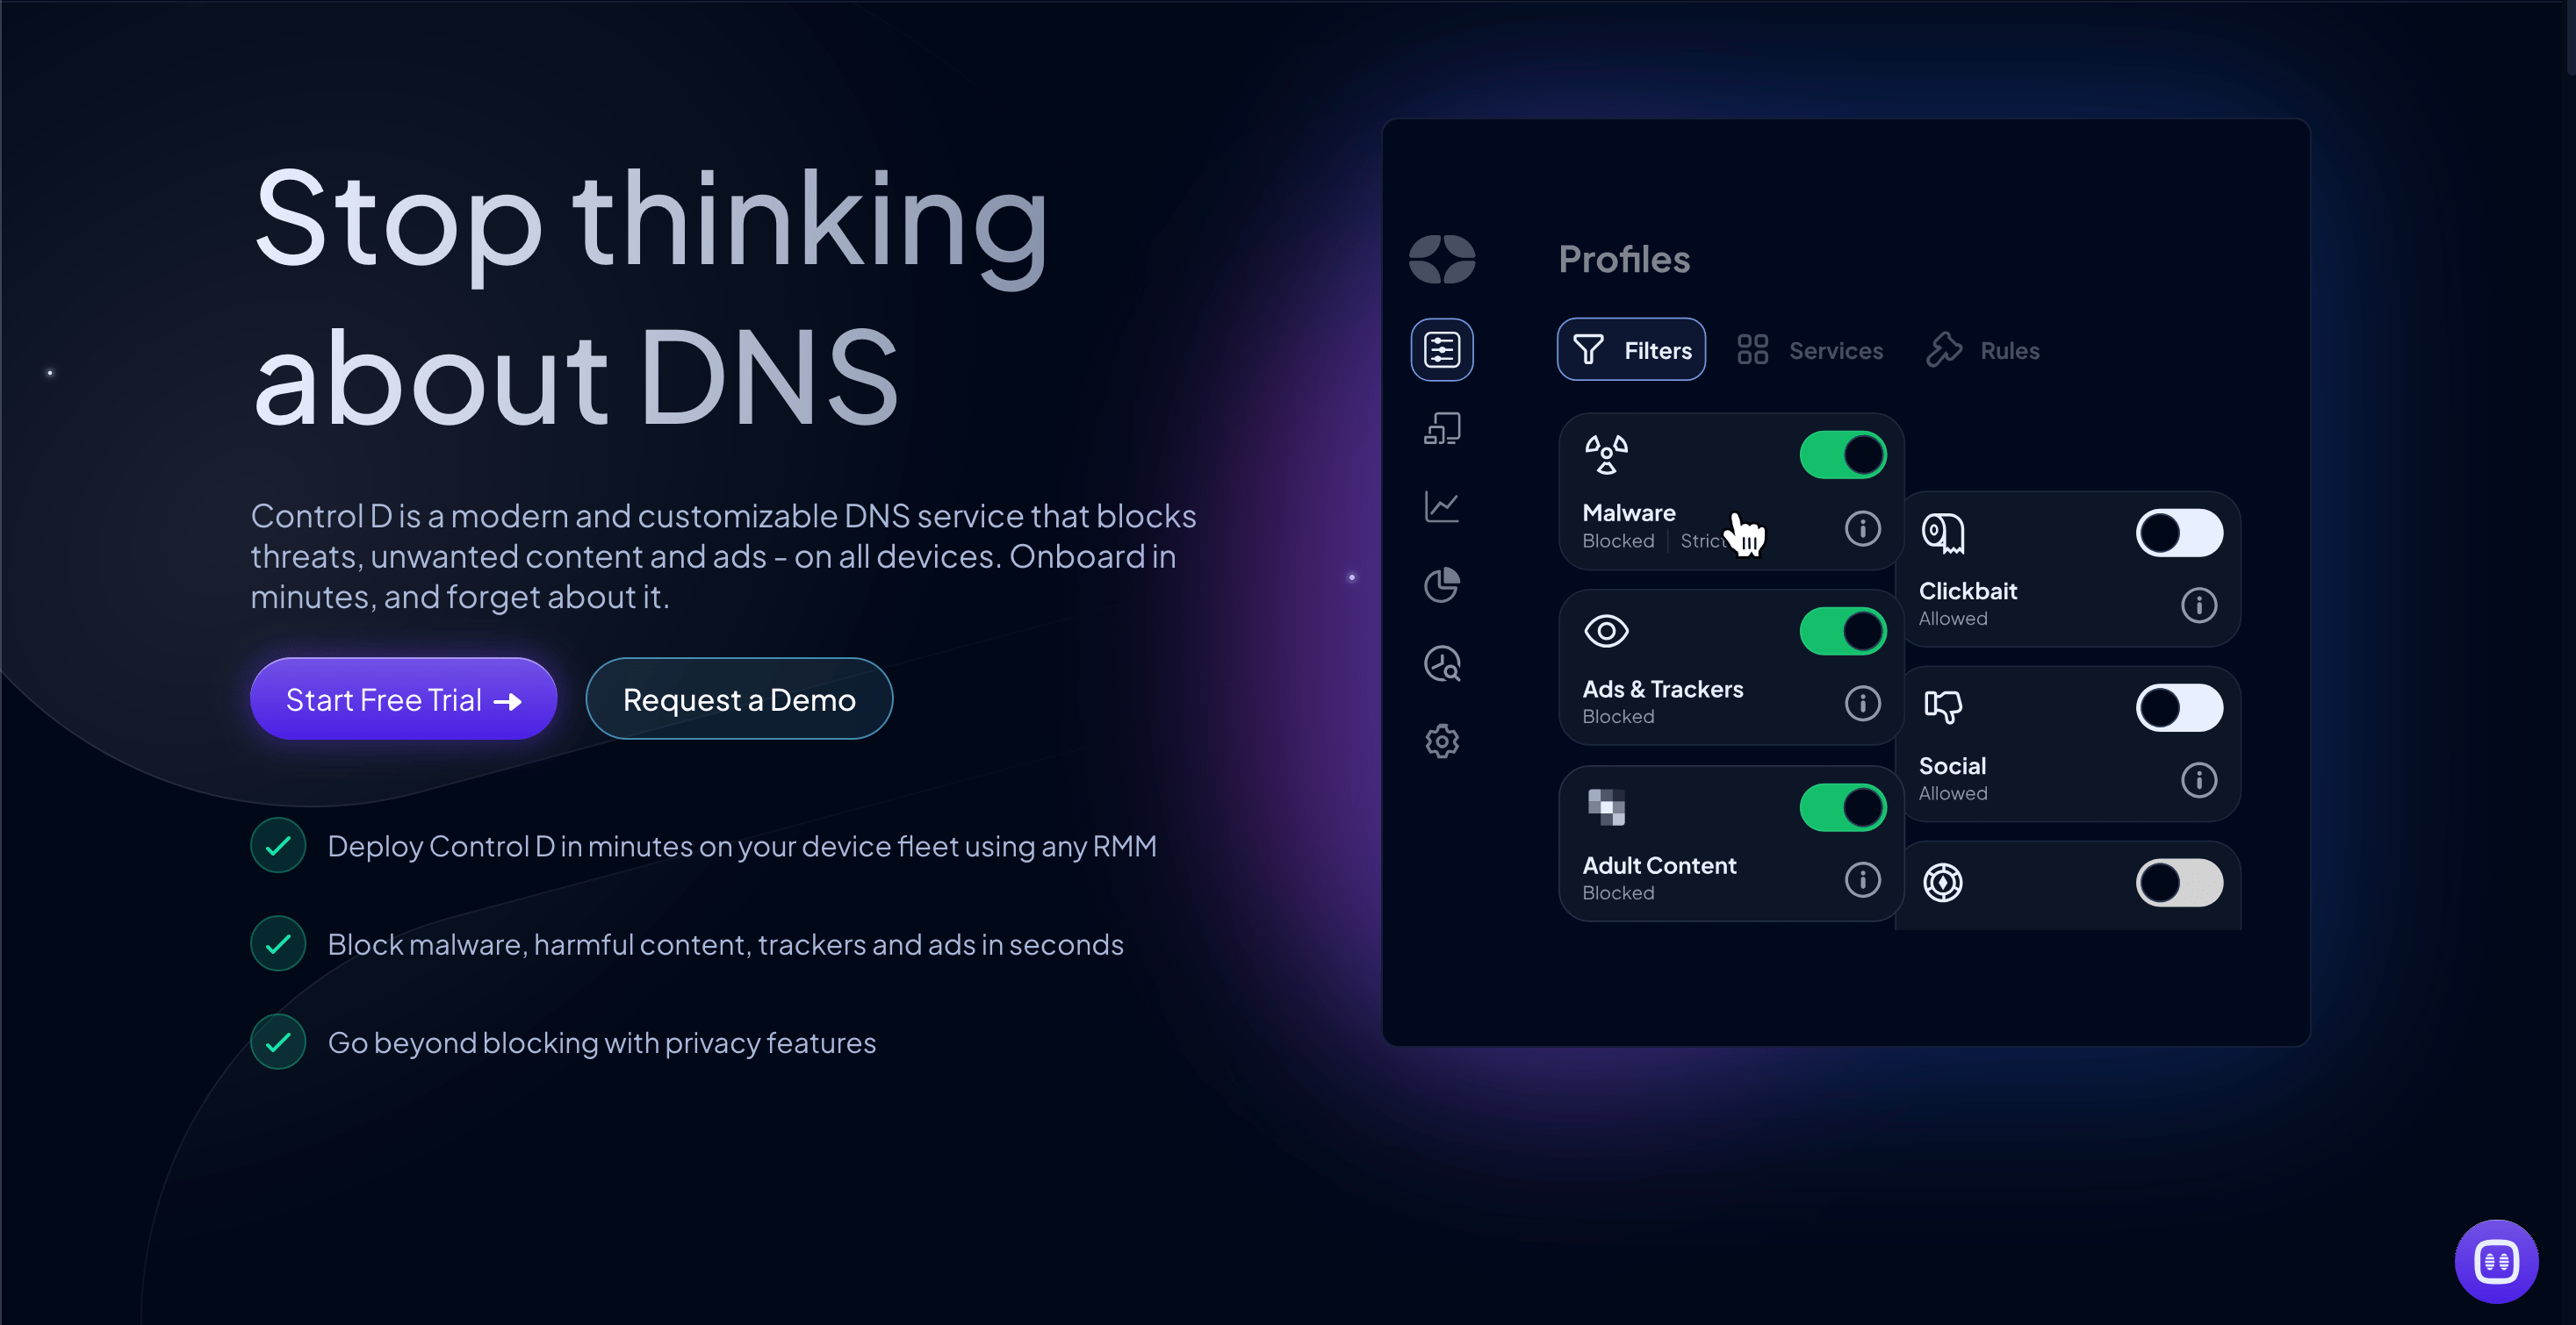Click the adult content filter icon
This screenshot has height=1325, width=2576.
(1608, 806)
